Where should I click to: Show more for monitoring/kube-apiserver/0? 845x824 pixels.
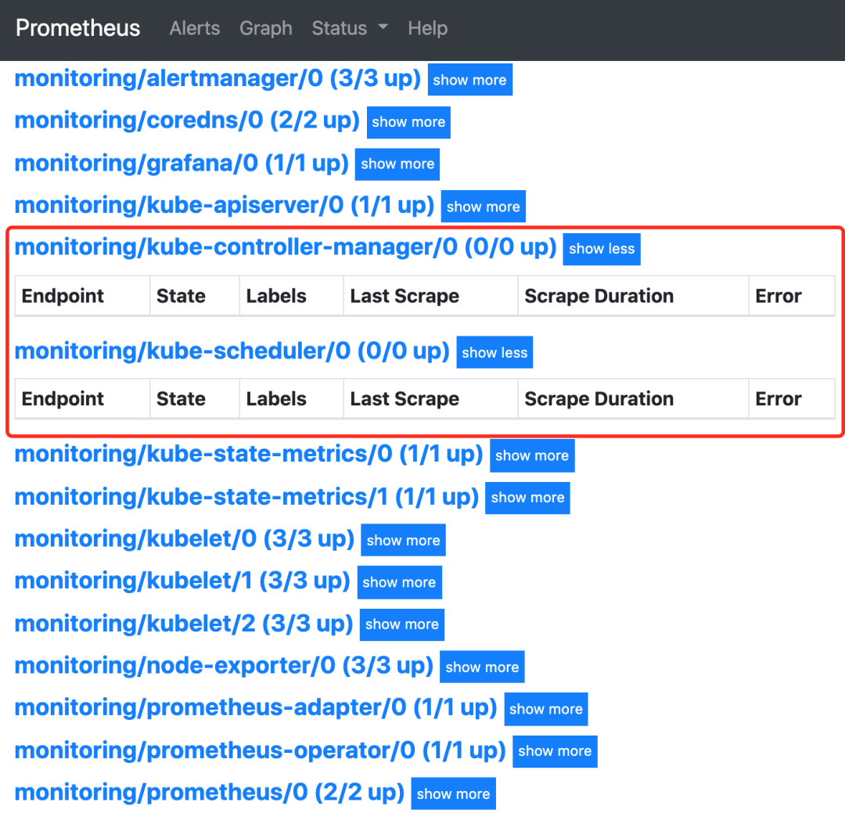pyautogui.click(x=483, y=207)
